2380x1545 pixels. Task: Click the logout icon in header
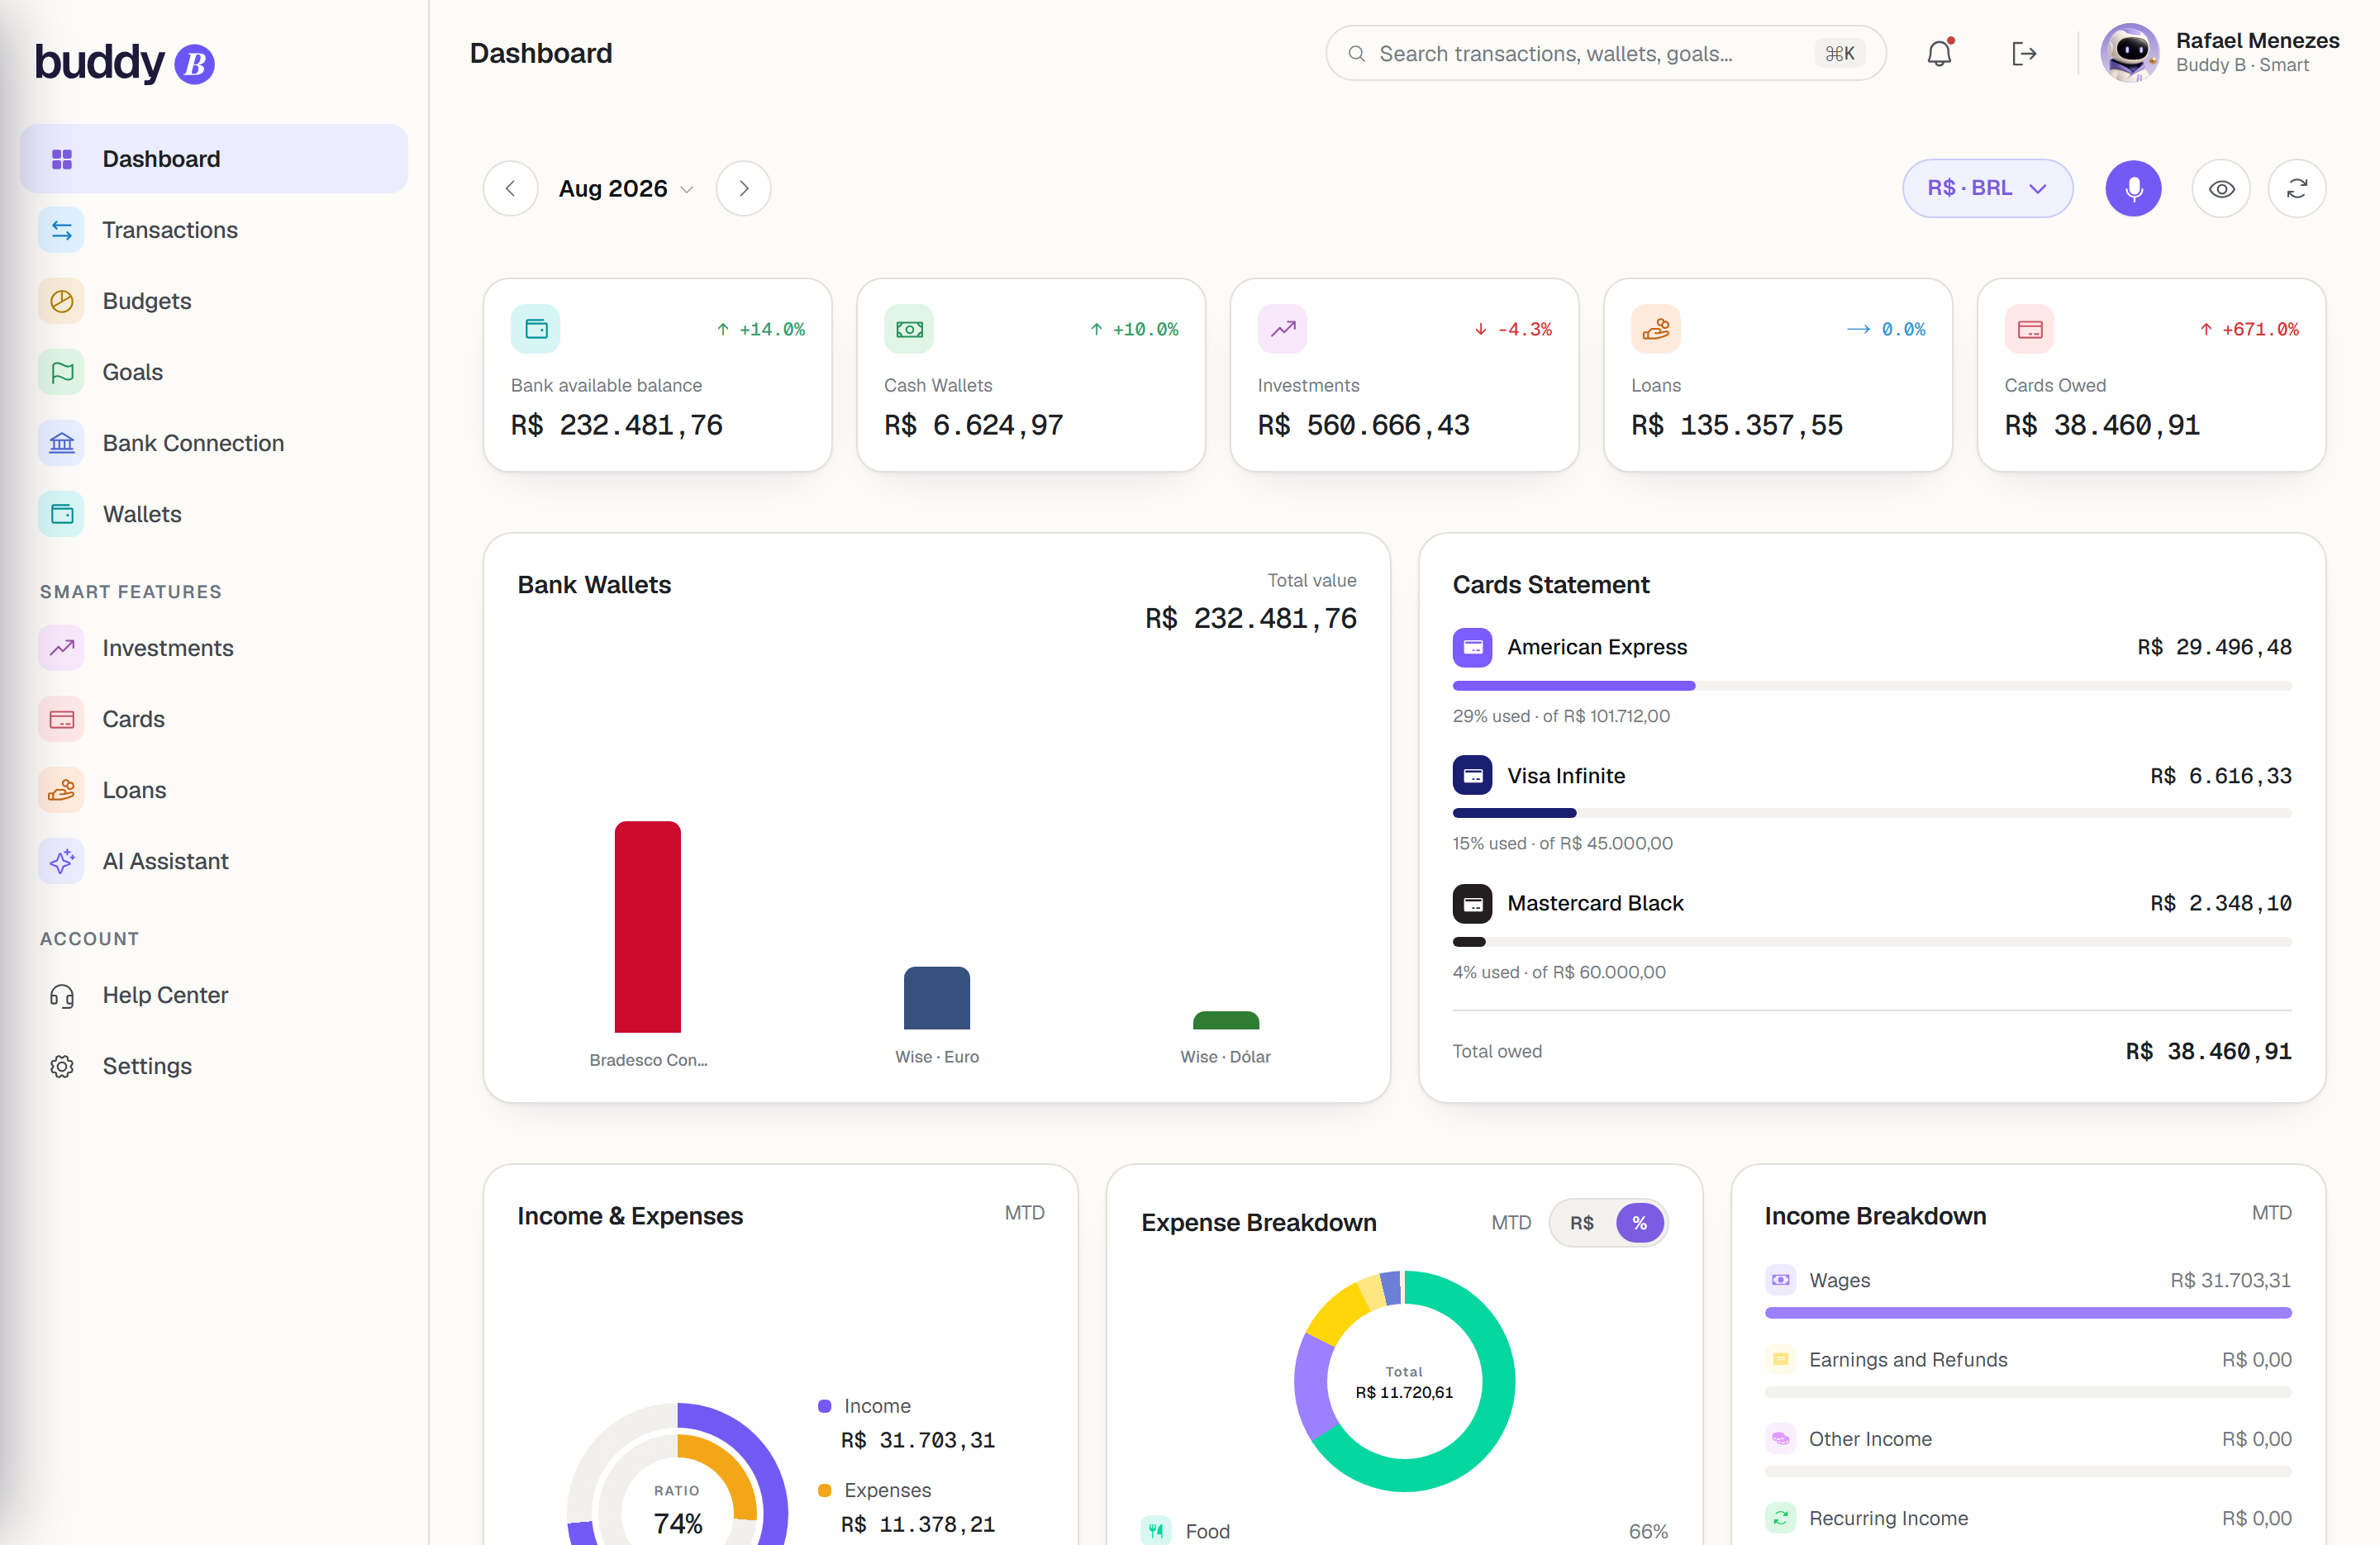(2024, 53)
